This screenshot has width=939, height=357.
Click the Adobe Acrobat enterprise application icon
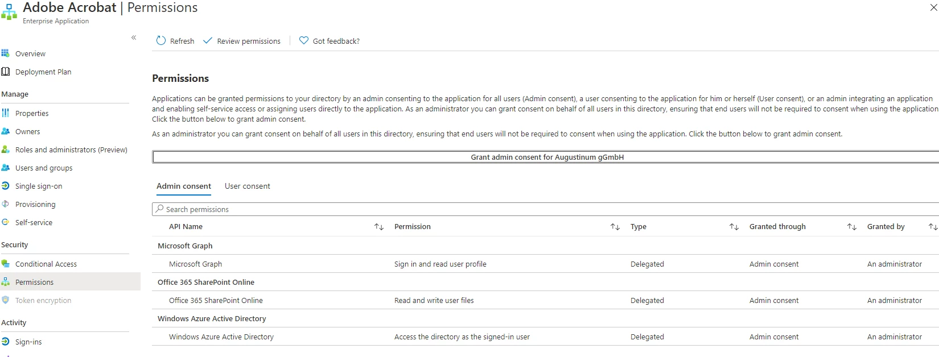tap(9, 13)
